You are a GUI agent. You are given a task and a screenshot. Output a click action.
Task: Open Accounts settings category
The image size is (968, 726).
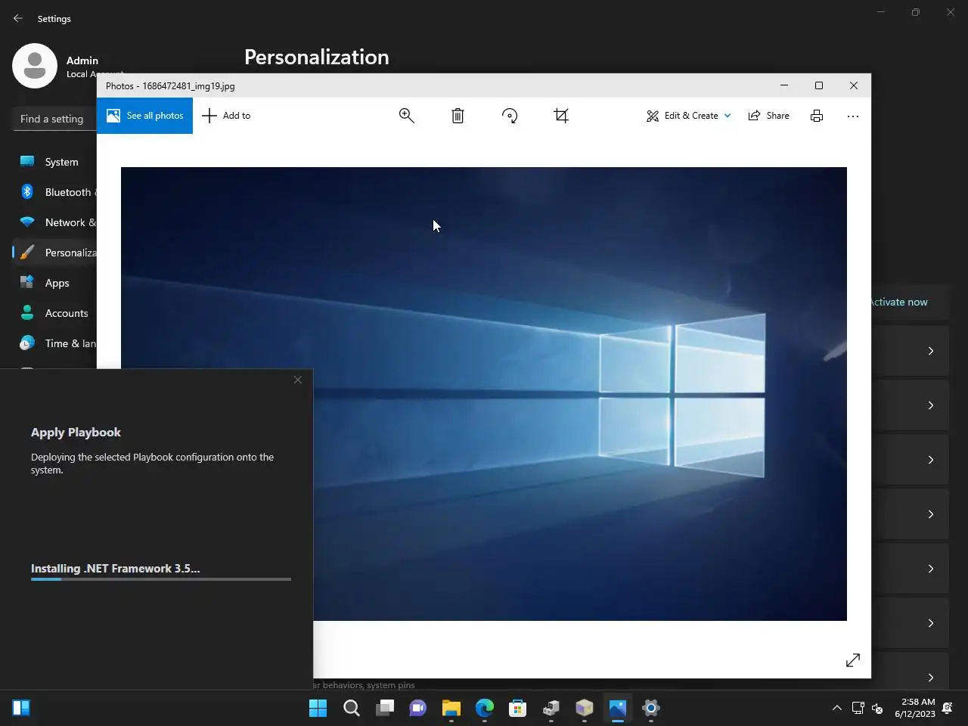54,313
